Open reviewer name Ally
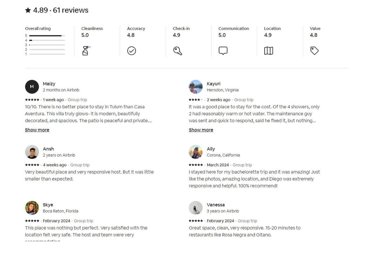The height and width of the screenshot is (273, 370). tap(211, 149)
